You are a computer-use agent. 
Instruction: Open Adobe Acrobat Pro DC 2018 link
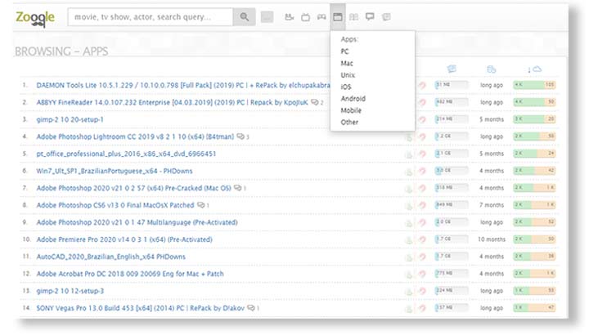pyautogui.click(x=130, y=274)
